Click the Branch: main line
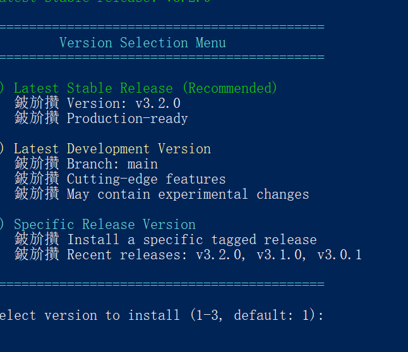 pyautogui.click(x=112, y=164)
